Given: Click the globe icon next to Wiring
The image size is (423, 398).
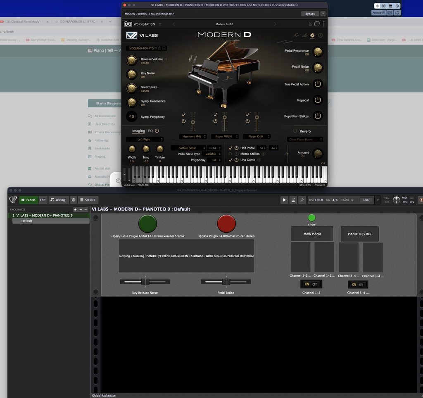Looking at the screenshot, I should click(x=74, y=200).
